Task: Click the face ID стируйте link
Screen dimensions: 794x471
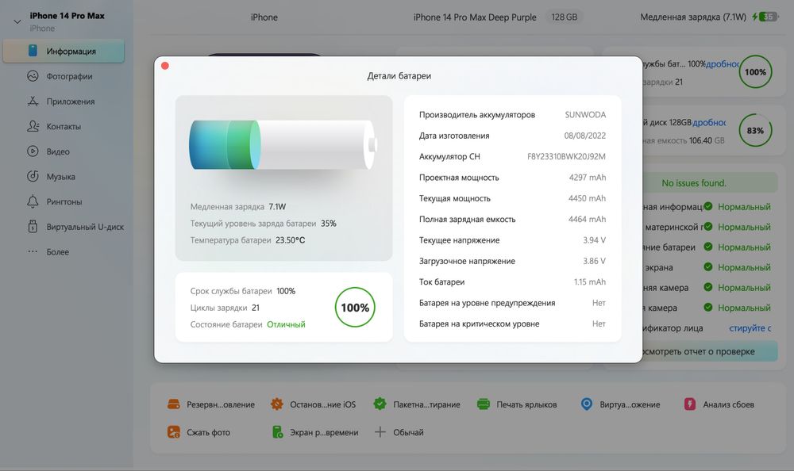Action: click(x=750, y=327)
